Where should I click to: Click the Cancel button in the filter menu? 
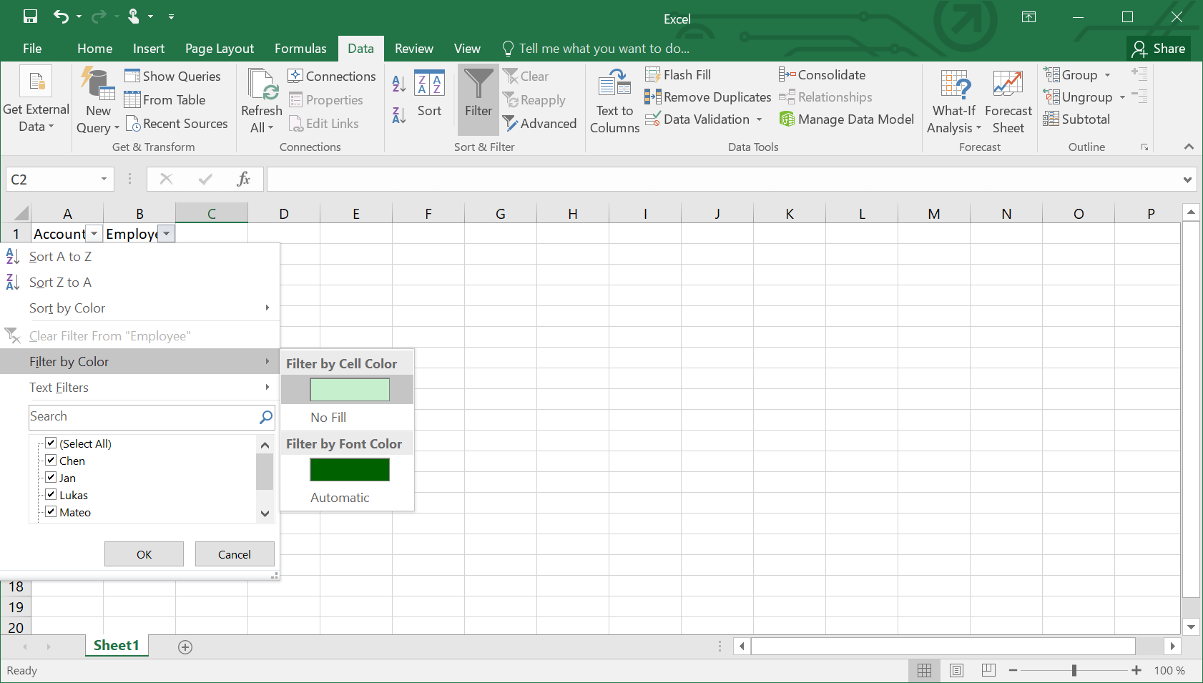(x=235, y=554)
